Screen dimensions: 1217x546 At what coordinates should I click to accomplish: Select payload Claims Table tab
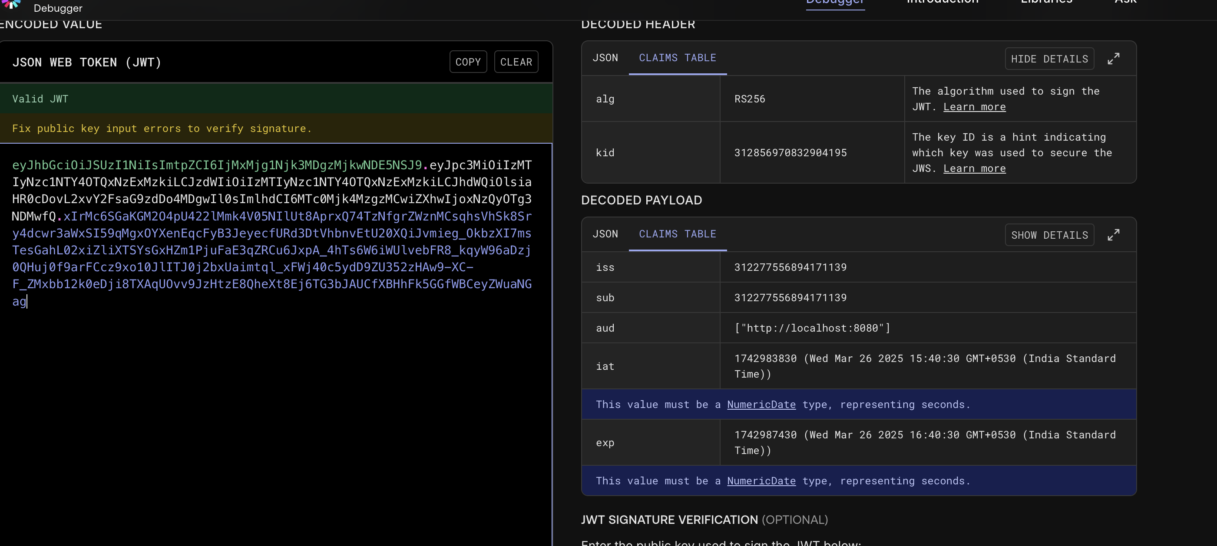tap(677, 234)
